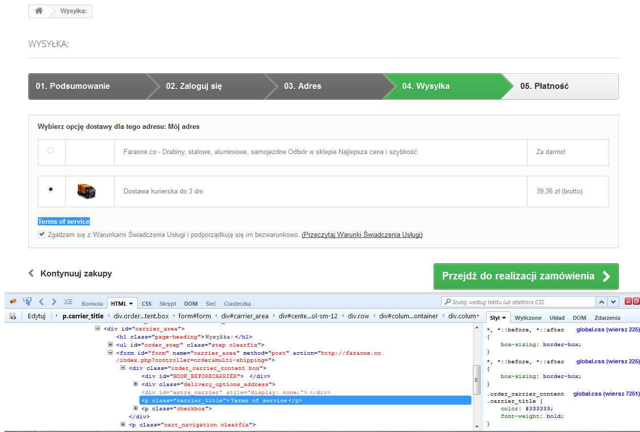Open the first global.css (wiersz 225) link
Image resolution: width=640 pixels, height=432 pixels.
pos(608,329)
